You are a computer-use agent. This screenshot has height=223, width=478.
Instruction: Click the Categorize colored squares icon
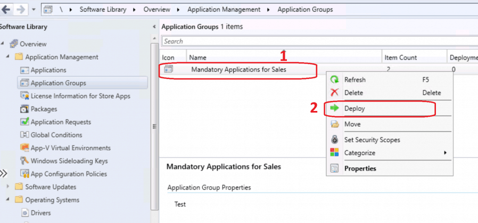pos(335,152)
